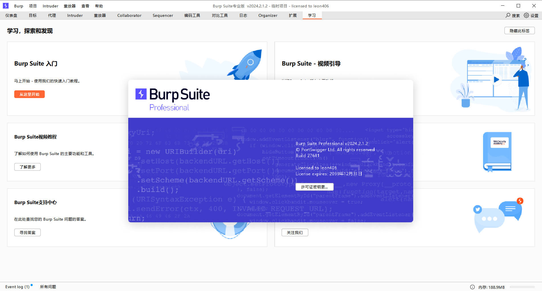Click the Burp Suite - 视频引导 heading

click(311, 64)
